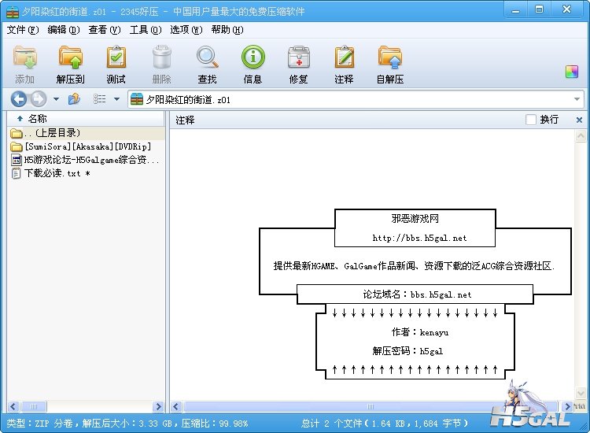This screenshot has height=433, width=590.
Task: Select the 下载必读.txt file
Action: (x=52, y=173)
